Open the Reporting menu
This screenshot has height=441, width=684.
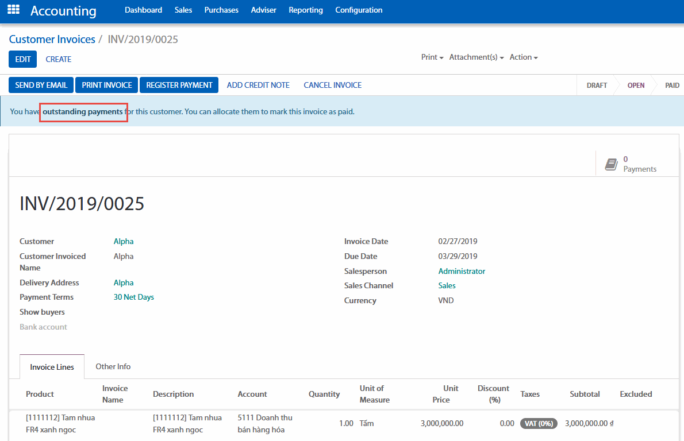[305, 10]
